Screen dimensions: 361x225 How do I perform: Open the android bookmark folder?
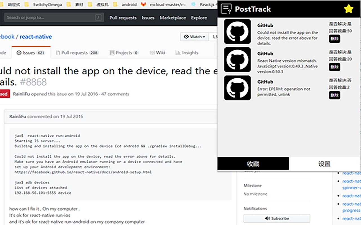[125, 4]
